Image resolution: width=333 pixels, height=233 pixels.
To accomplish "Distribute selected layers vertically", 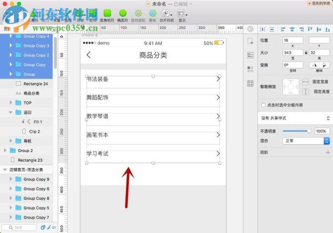I will 272,29.
